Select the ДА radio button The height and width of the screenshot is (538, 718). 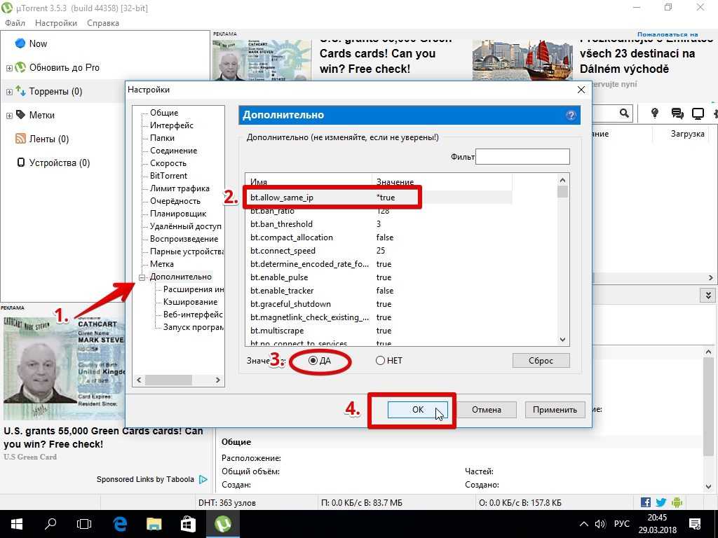point(313,361)
